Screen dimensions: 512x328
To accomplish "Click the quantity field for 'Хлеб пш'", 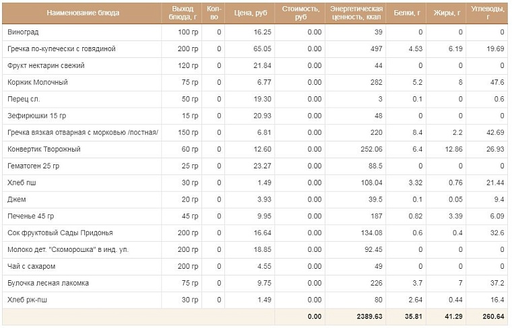I will pos(214,183).
